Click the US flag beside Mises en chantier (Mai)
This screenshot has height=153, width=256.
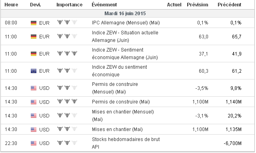pos(34,130)
